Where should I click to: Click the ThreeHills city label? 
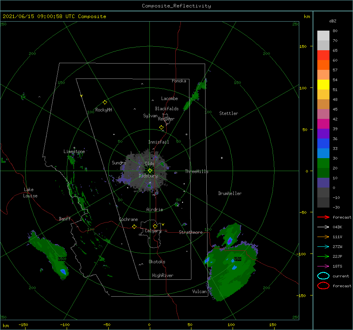197,171
